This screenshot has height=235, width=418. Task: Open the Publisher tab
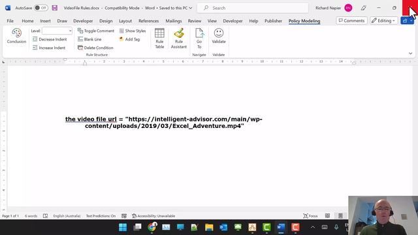(273, 21)
